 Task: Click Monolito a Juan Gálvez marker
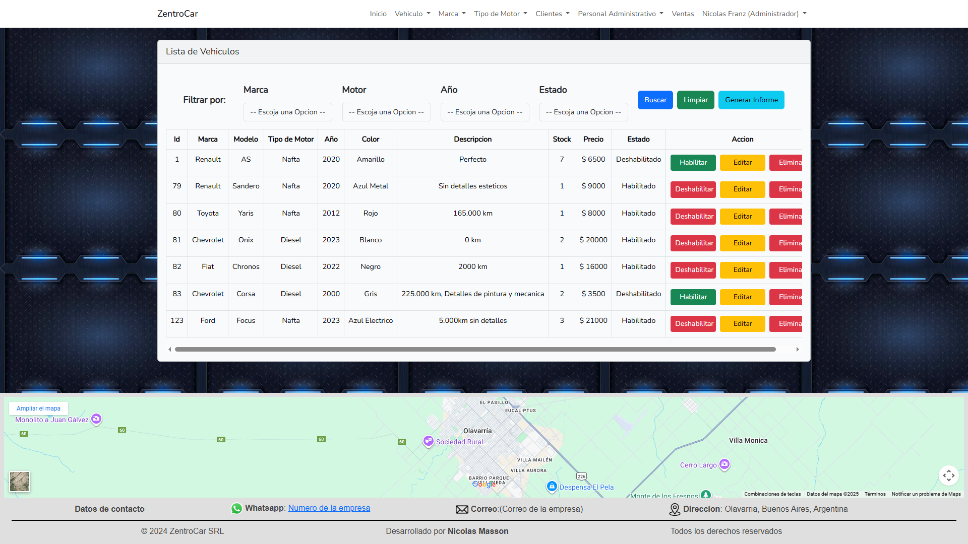[x=96, y=419]
